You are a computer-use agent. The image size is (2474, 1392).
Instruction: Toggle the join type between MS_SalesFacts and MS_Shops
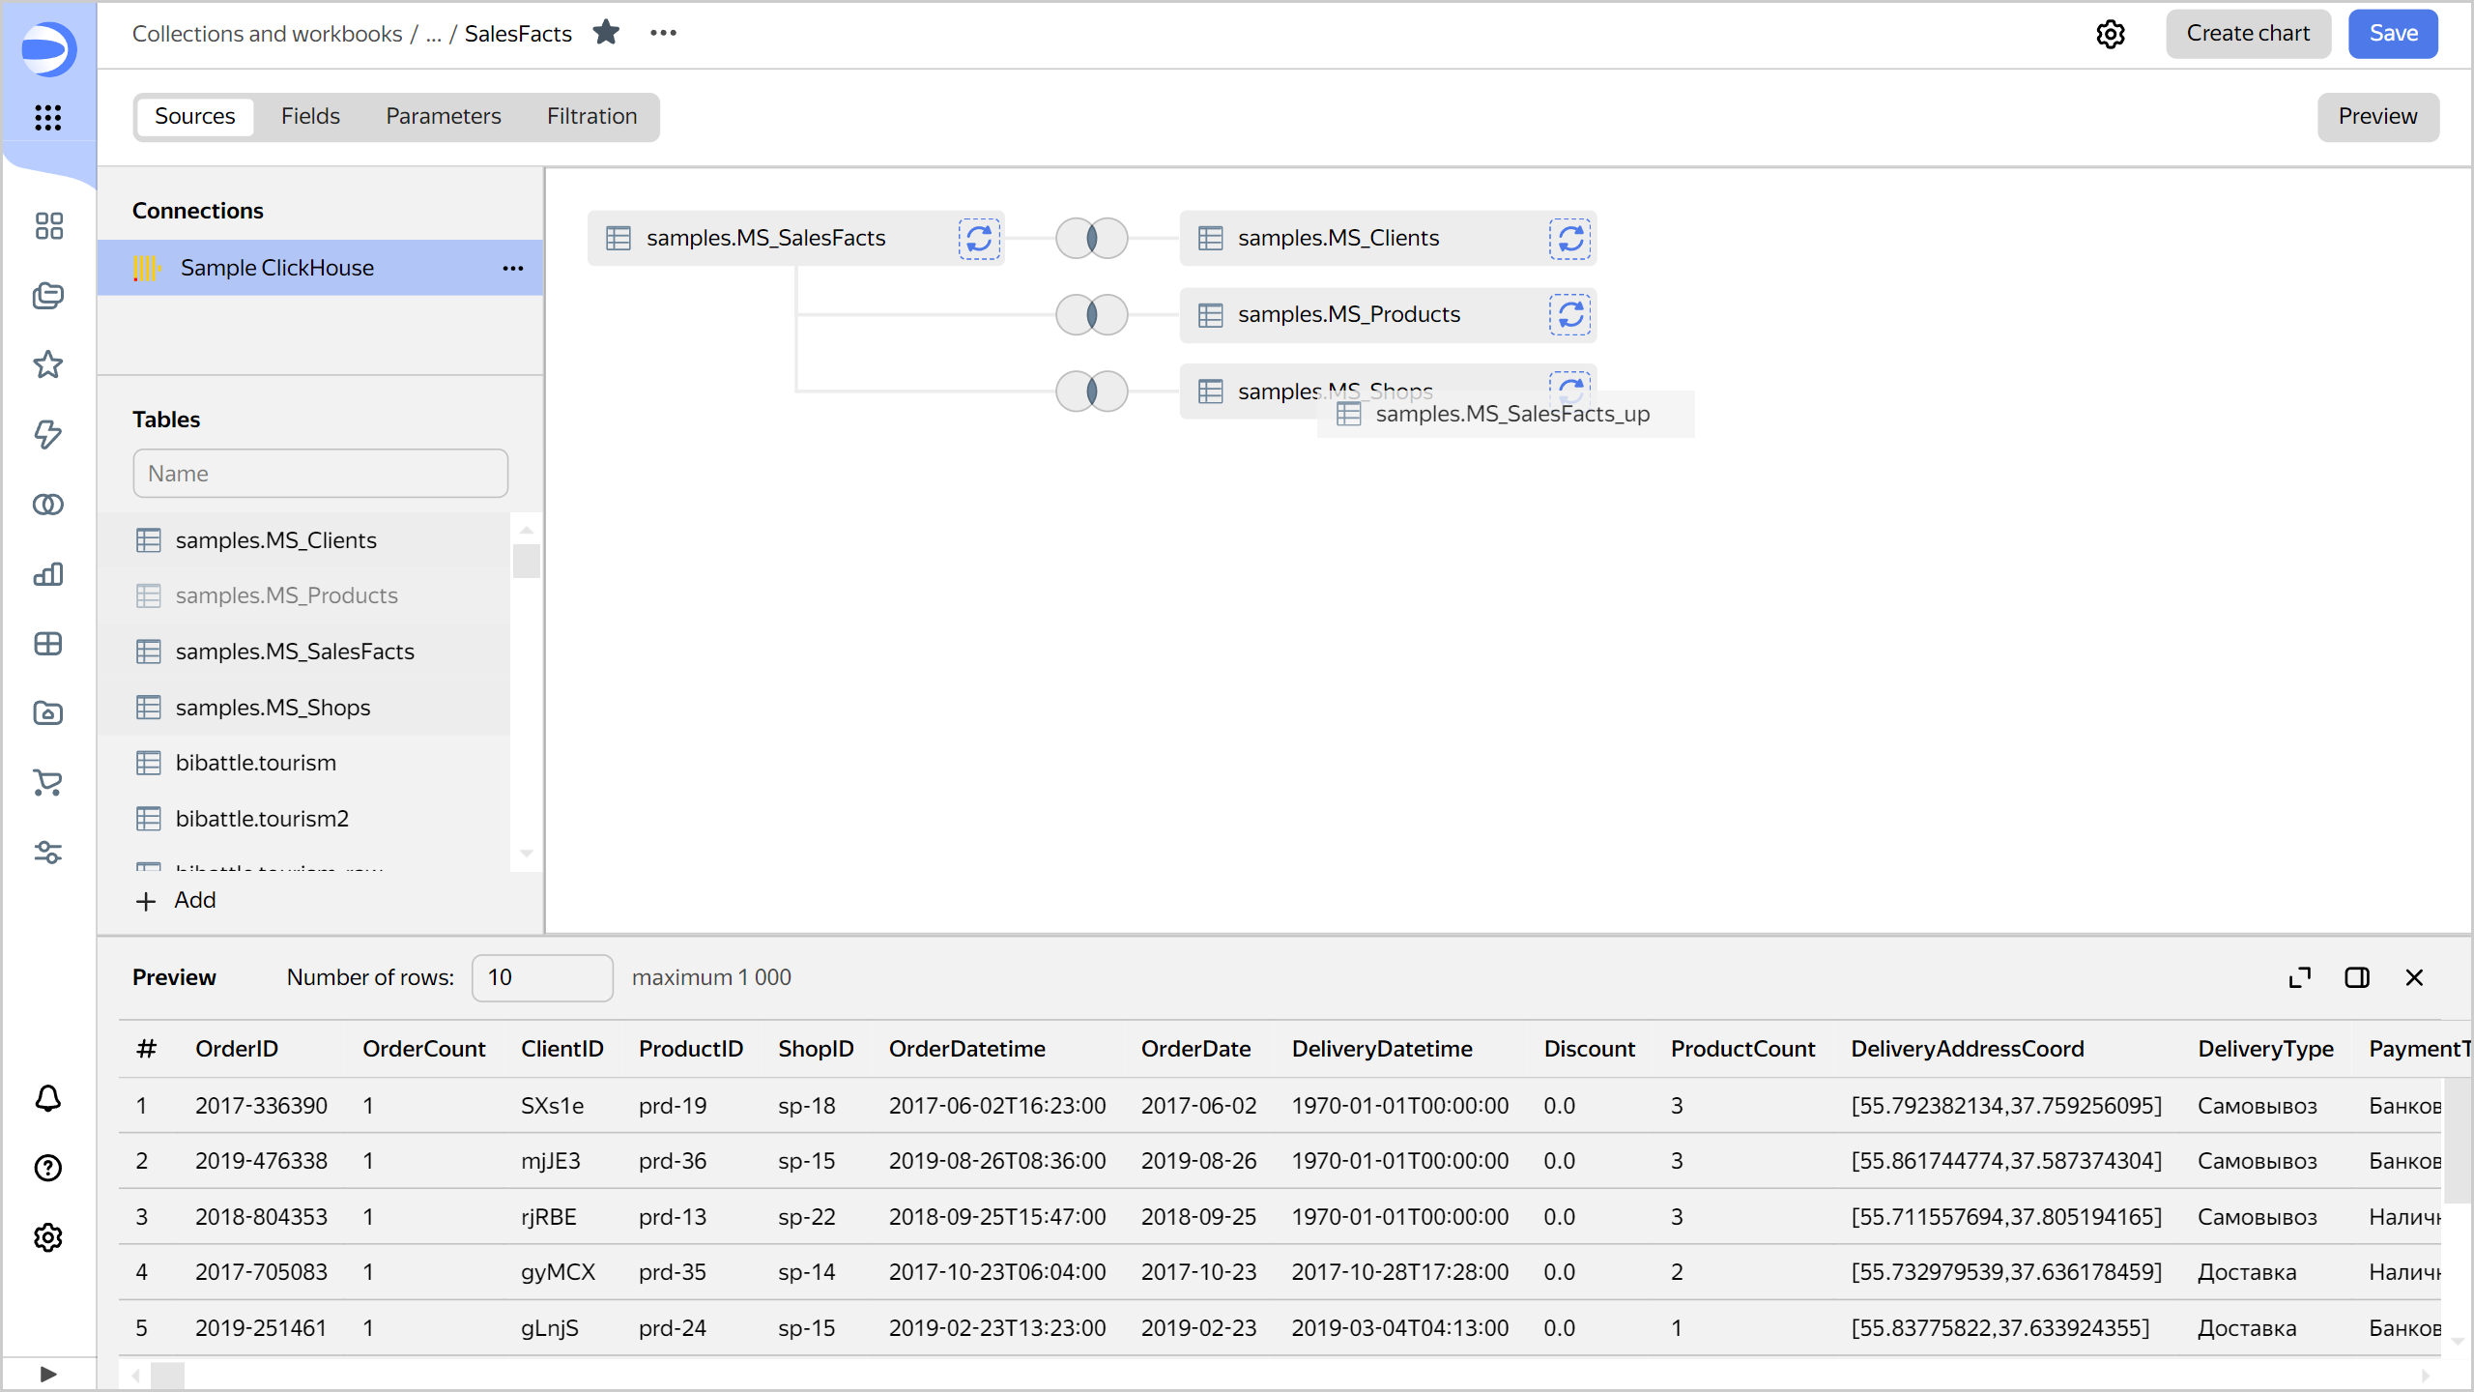tap(1093, 390)
